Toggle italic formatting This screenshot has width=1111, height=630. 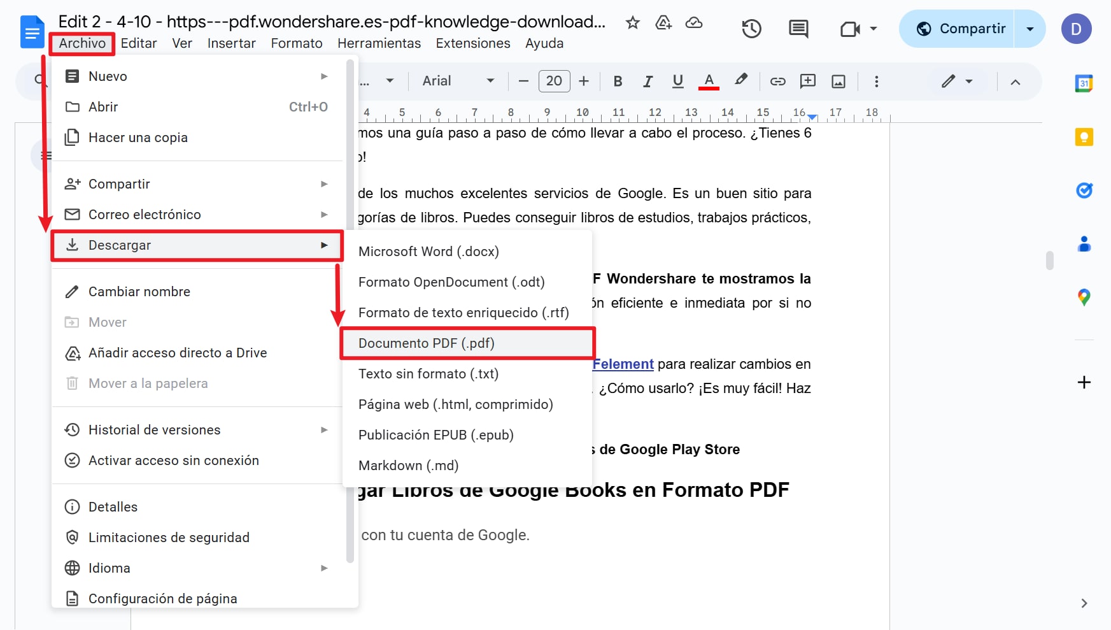click(647, 81)
